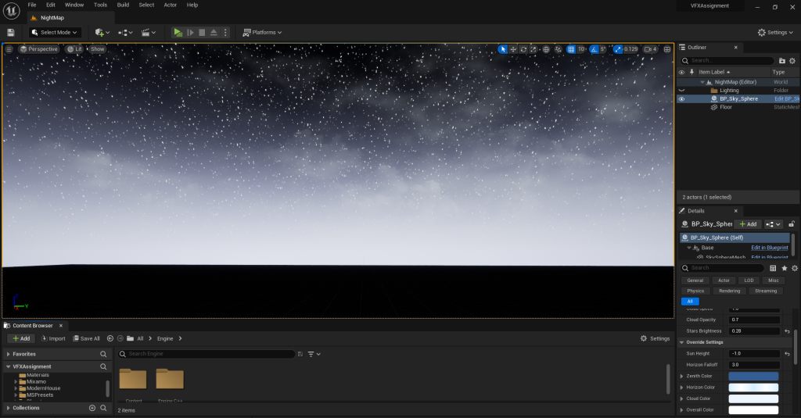801x418 pixels.
Task: Click the Play button in the toolbar
Action: (x=178, y=32)
